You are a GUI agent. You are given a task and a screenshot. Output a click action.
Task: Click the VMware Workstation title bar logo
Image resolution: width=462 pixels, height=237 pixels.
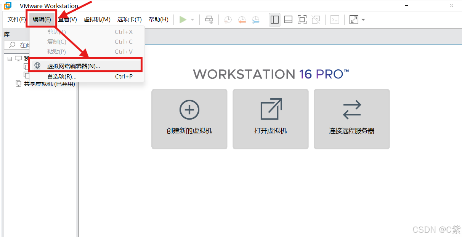click(8, 6)
